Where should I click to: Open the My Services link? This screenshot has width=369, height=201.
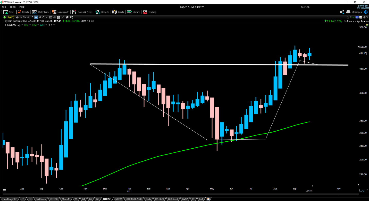pyautogui.click(x=363, y=8)
